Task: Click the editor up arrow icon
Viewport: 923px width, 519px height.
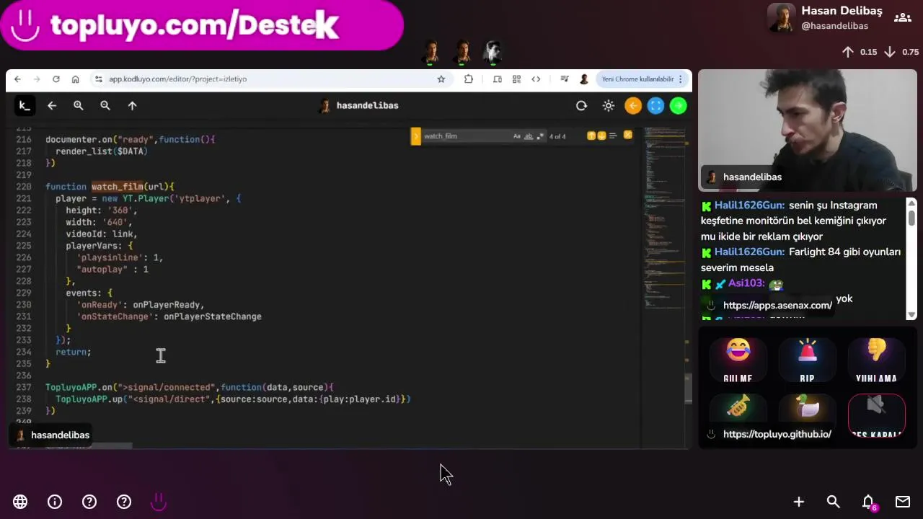Action: (132, 106)
